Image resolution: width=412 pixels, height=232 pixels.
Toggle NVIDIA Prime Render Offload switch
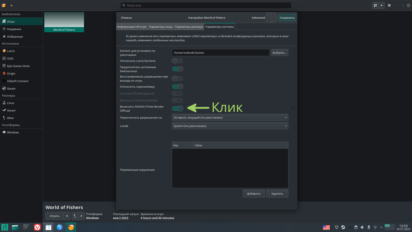[177, 109]
